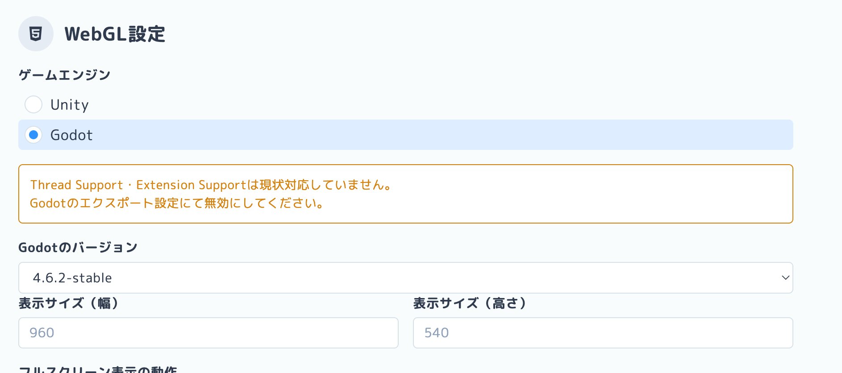Choose the Unity label text
This screenshot has height=373, width=842.
point(70,105)
